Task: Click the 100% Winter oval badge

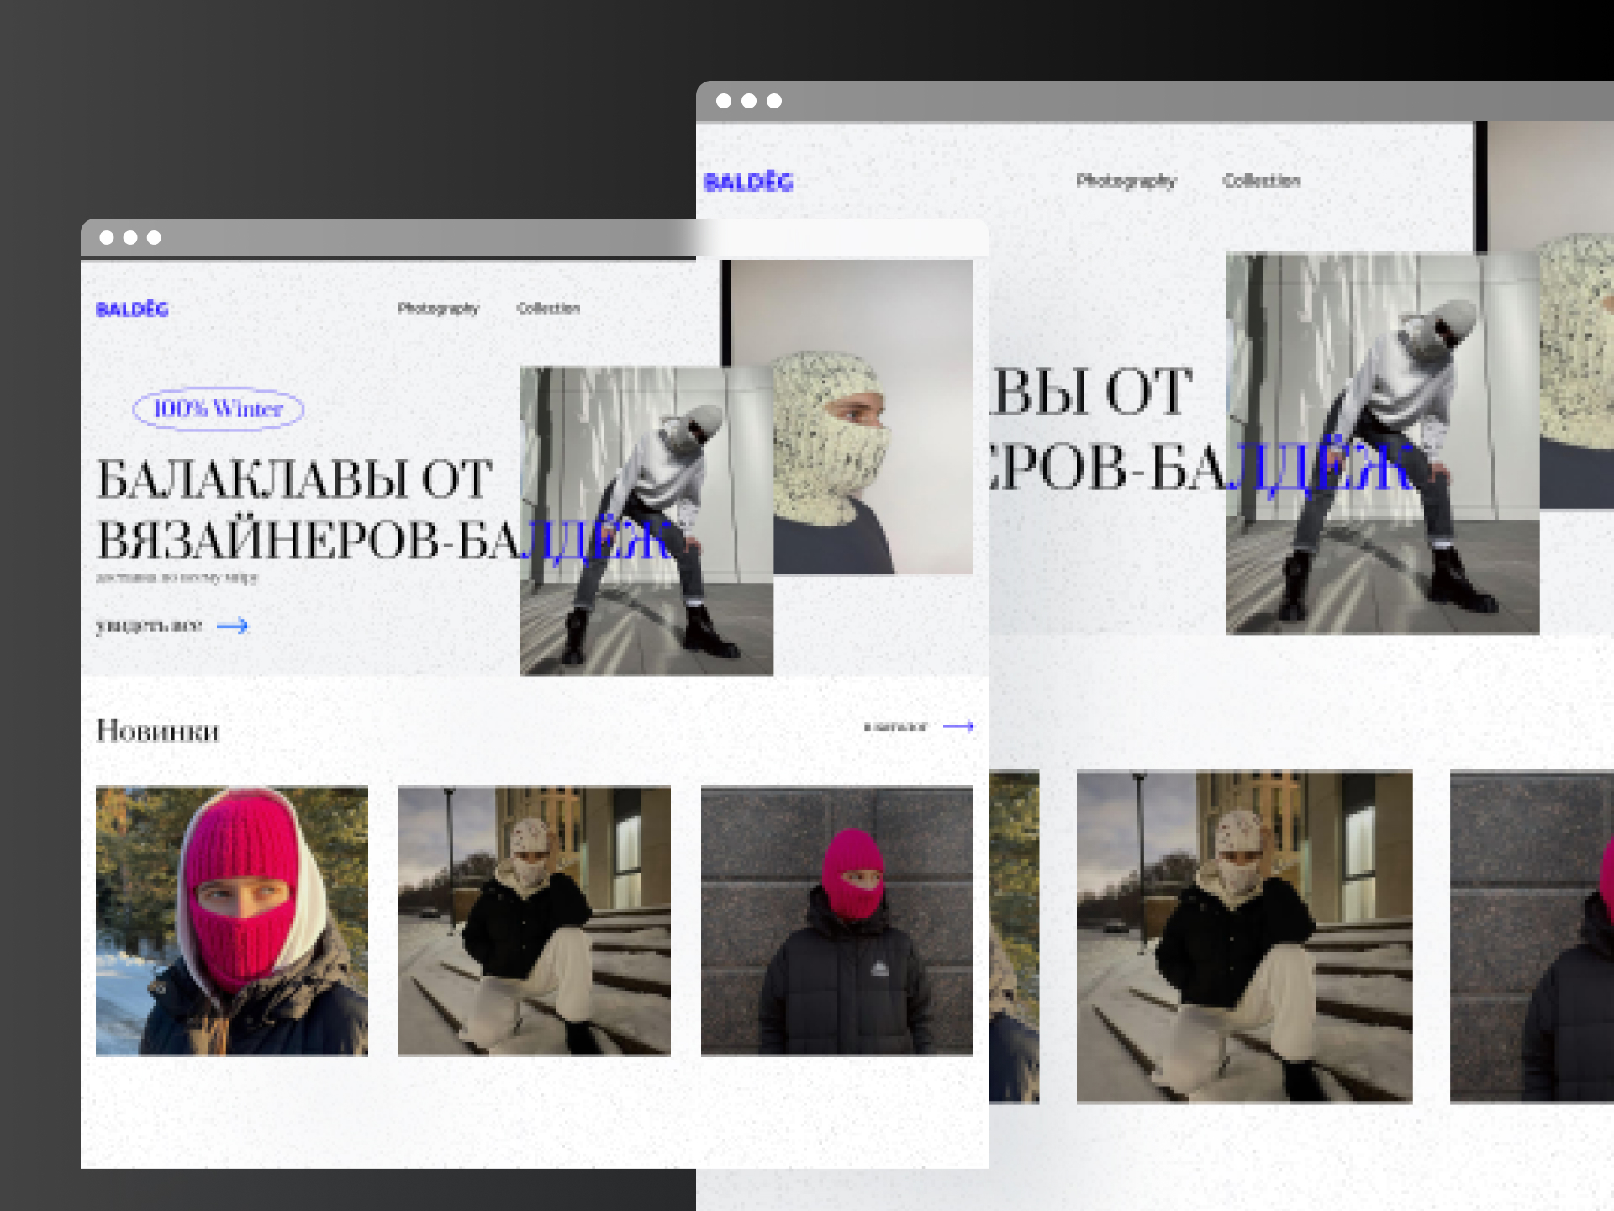Action: (219, 410)
